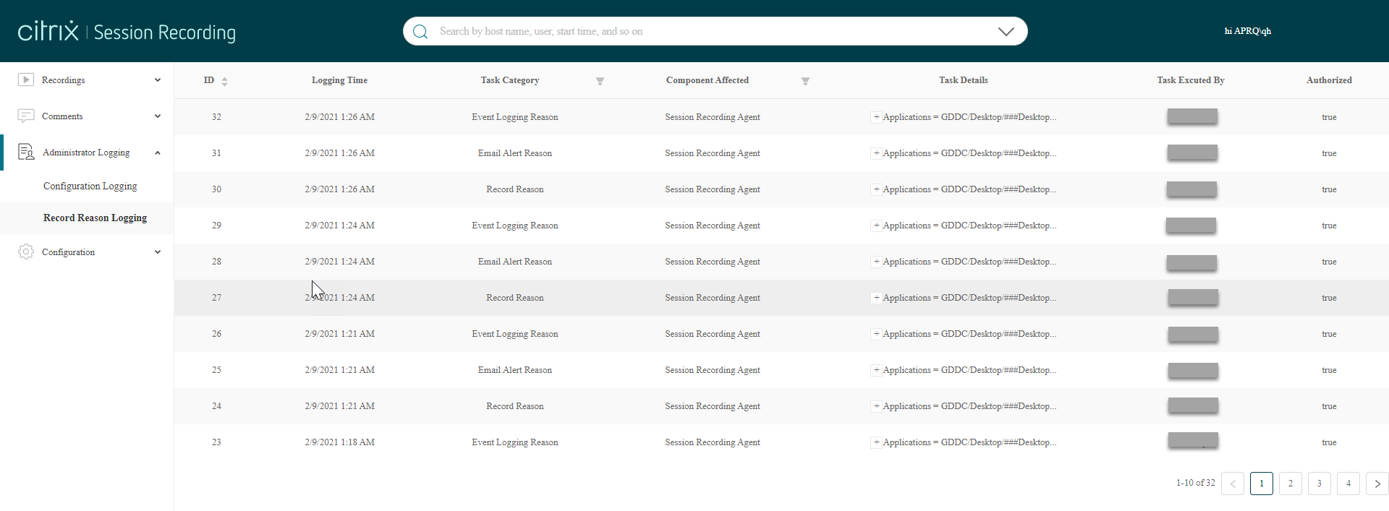Go to page 2 of results
This screenshot has height=511, width=1389.
pyautogui.click(x=1290, y=484)
